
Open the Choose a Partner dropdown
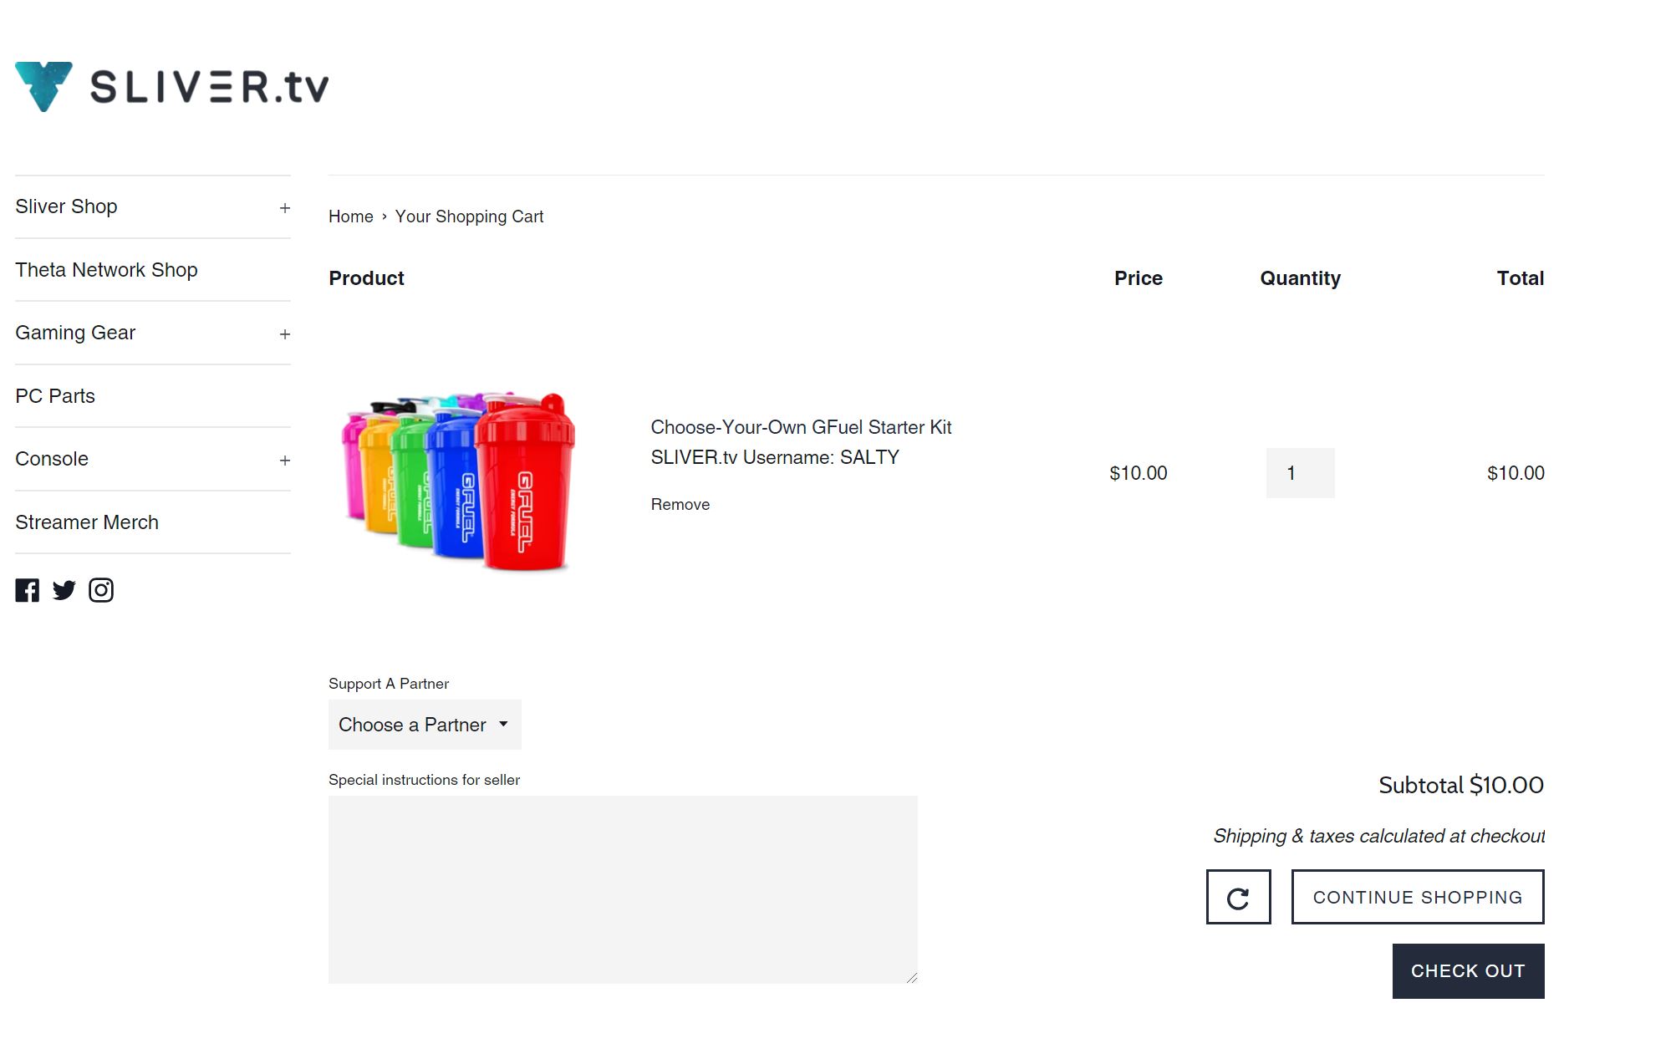pyautogui.click(x=425, y=725)
